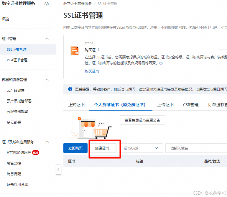Click the 标签 column header
The height and width of the screenshot is (197, 227).
(x=140, y=161)
